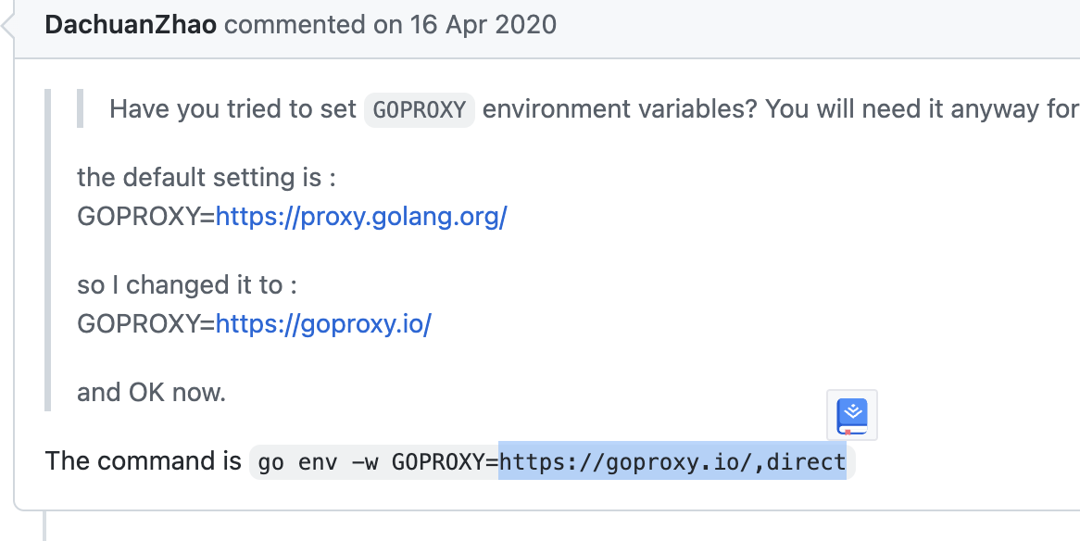1080x541 pixels.
Task: Click the 'so I changed it to :' line
Action: click(187, 284)
